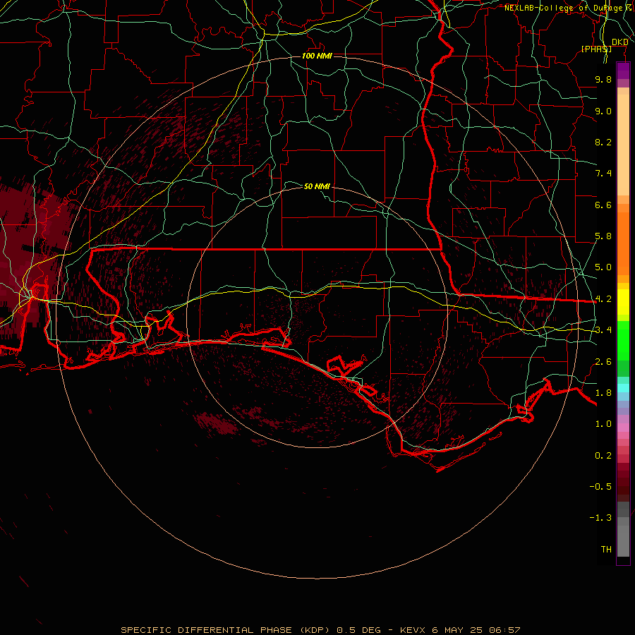Click the 9.8 legend value
Viewport: 635px width, 635px height.
pyautogui.click(x=603, y=79)
